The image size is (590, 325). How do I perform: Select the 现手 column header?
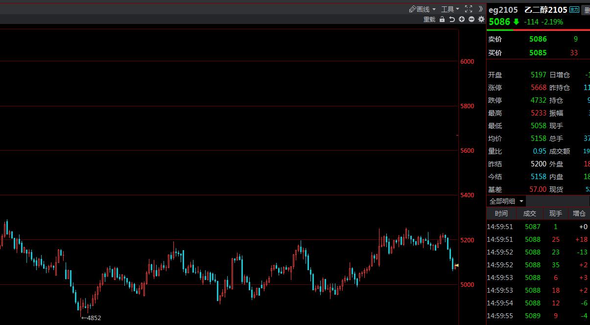point(555,213)
